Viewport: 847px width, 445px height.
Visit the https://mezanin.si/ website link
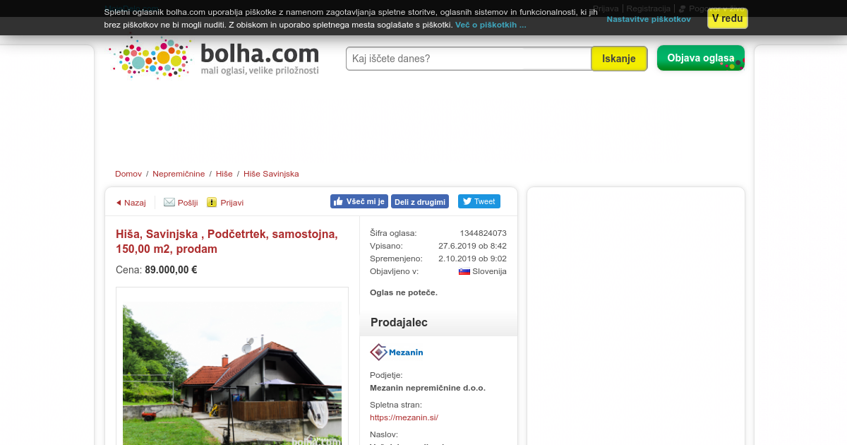click(404, 417)
